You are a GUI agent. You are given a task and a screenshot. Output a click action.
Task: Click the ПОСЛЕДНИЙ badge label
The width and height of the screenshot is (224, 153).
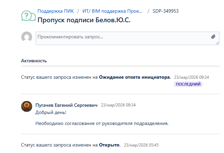[x=188, y=84]
